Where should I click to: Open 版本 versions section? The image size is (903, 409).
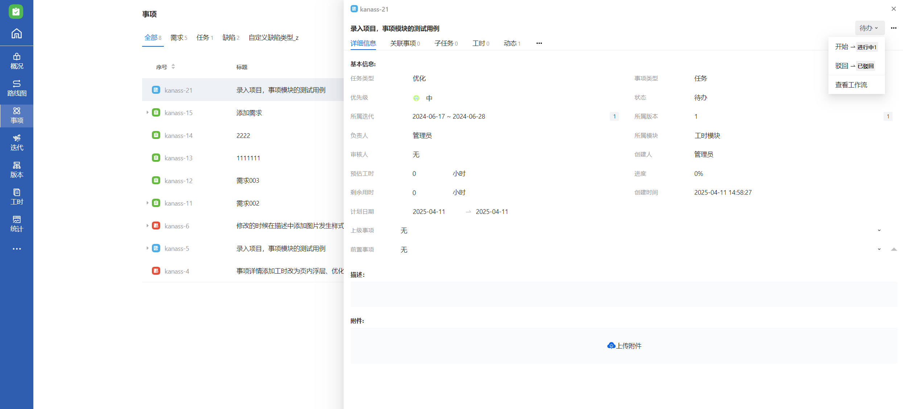point(17,169)
